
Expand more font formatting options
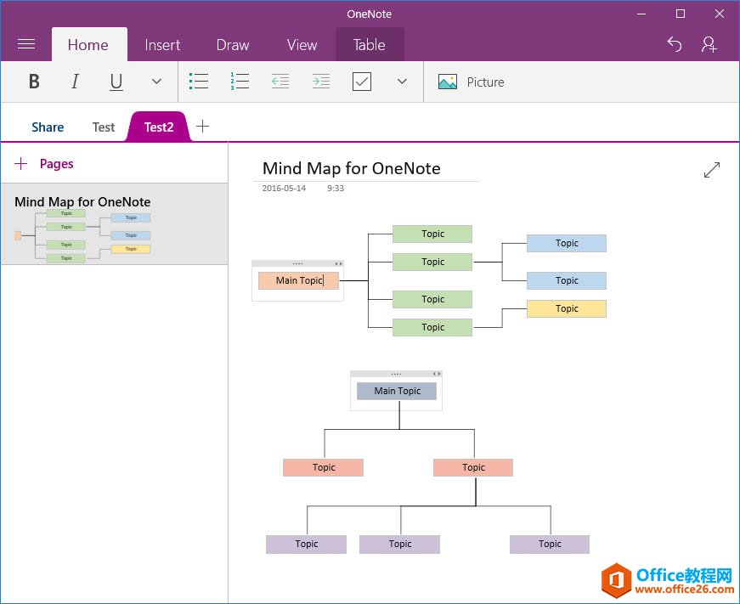155,82
